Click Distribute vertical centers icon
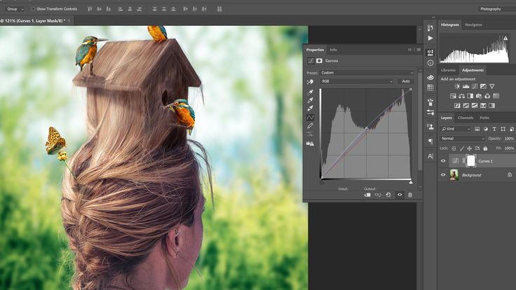This screenshot has height=290, width=516. click(163, 9)
